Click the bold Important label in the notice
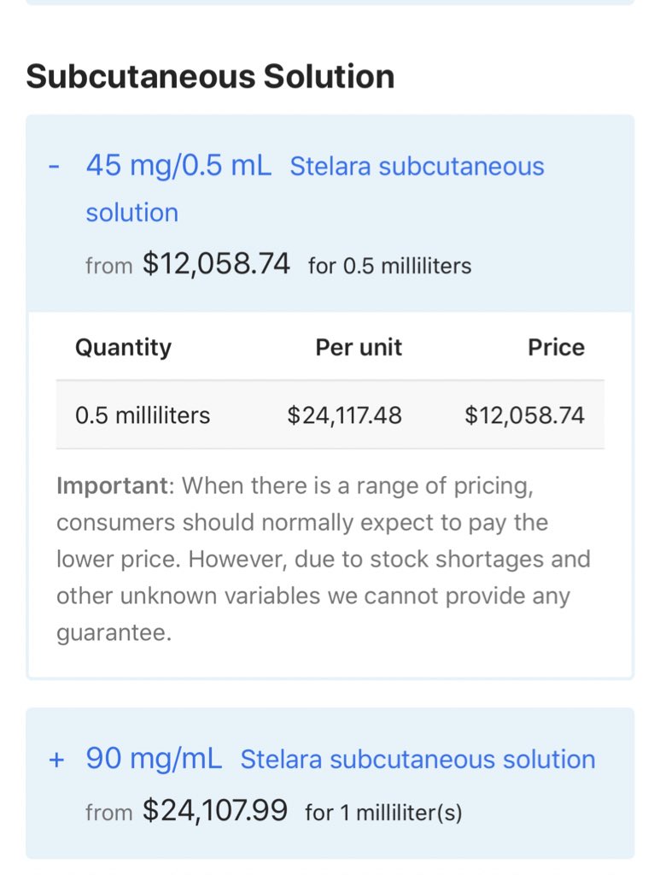 click(x=112, y=486)
